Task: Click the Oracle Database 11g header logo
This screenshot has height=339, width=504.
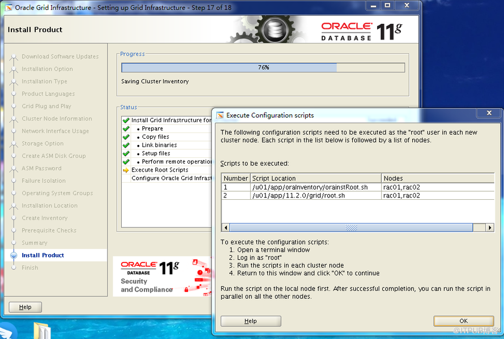Action: click(361, 31)
